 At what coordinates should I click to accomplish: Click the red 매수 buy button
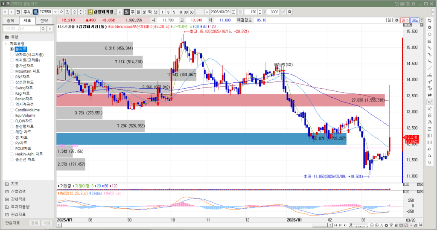pos(405,20)
